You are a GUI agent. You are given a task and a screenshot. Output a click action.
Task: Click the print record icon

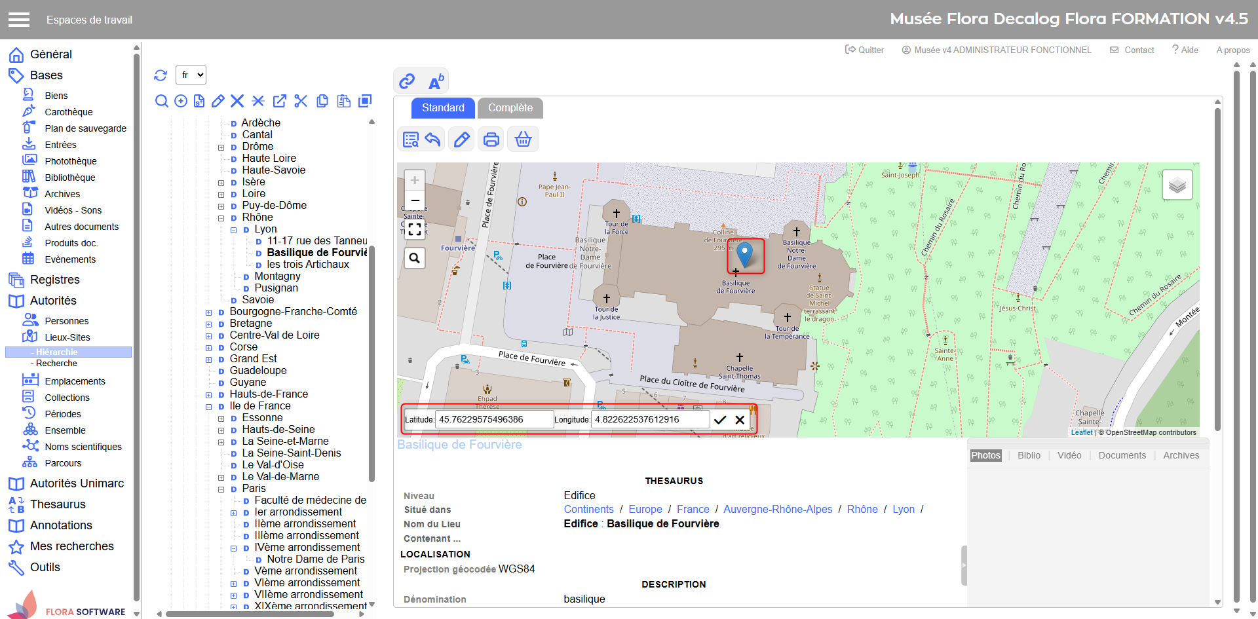point(491,139)
